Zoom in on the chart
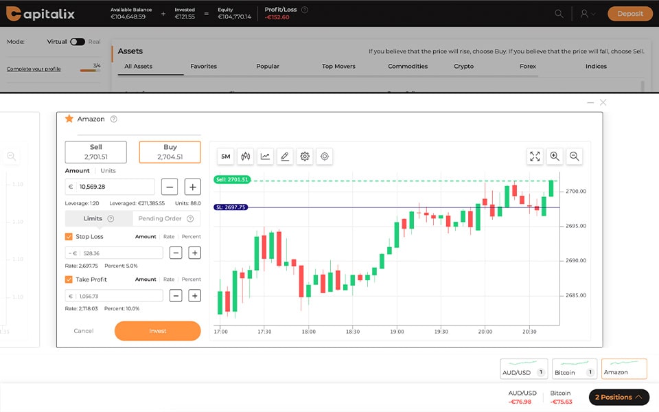This screenshot has width=659, height=412. 555,157
